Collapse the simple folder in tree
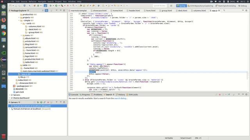 pyautogui.click(x=19, y=21)
